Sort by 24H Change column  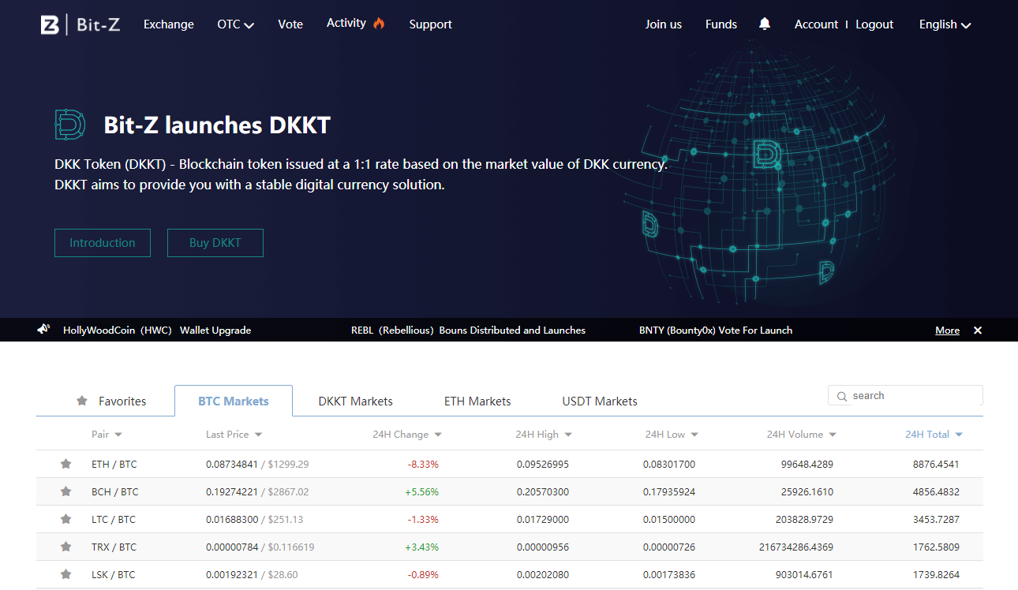[x=407, y=435]
